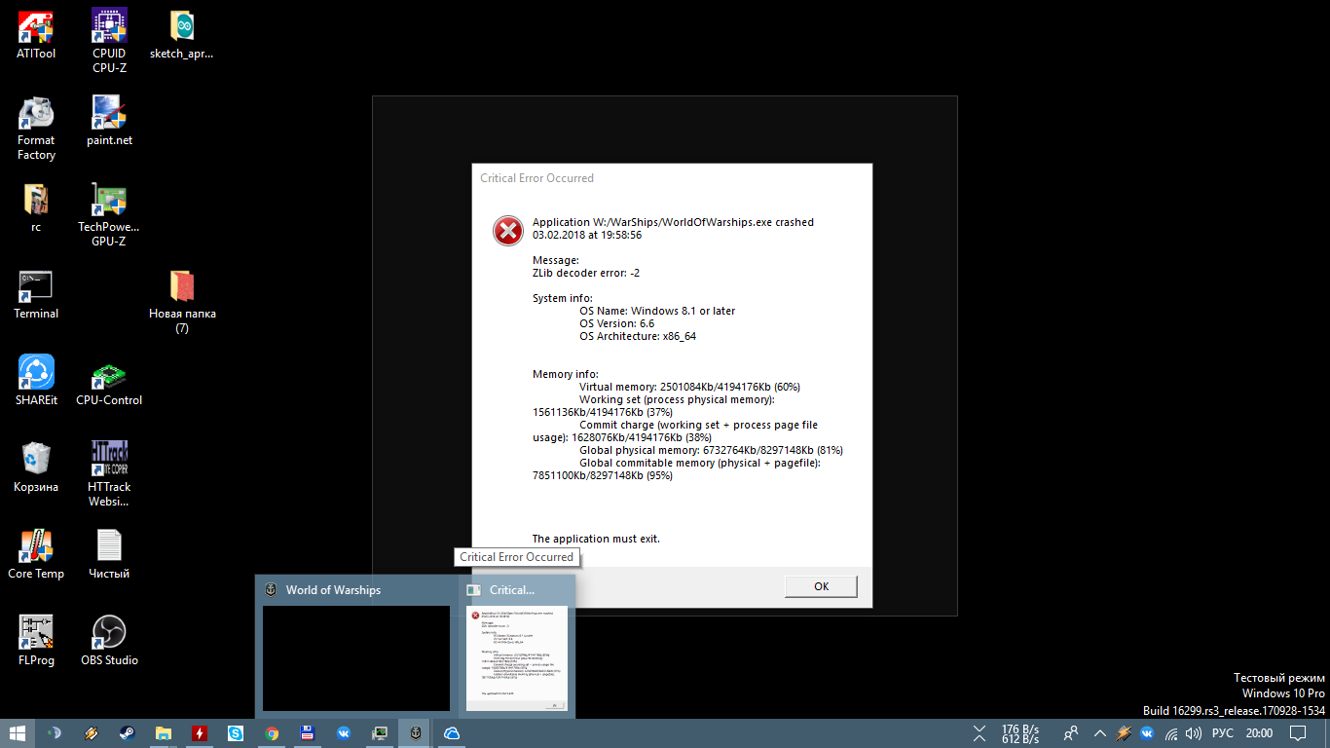Click the 'ZLib decoder error: -2' text
The image size is (1330, 748).
click(x=586, y=273)
